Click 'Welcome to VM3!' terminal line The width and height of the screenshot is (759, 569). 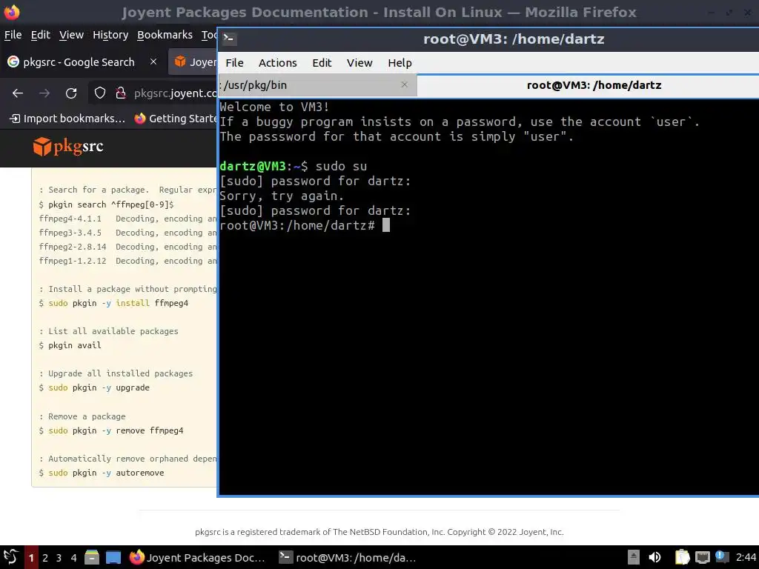point(274,107)
